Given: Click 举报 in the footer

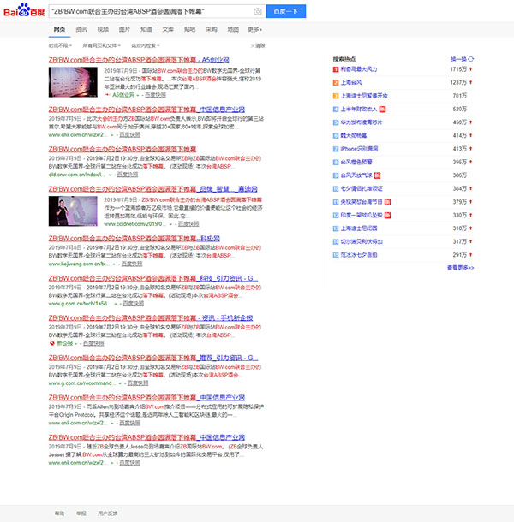Looking at the screenshot, I should tap(81, 513).
